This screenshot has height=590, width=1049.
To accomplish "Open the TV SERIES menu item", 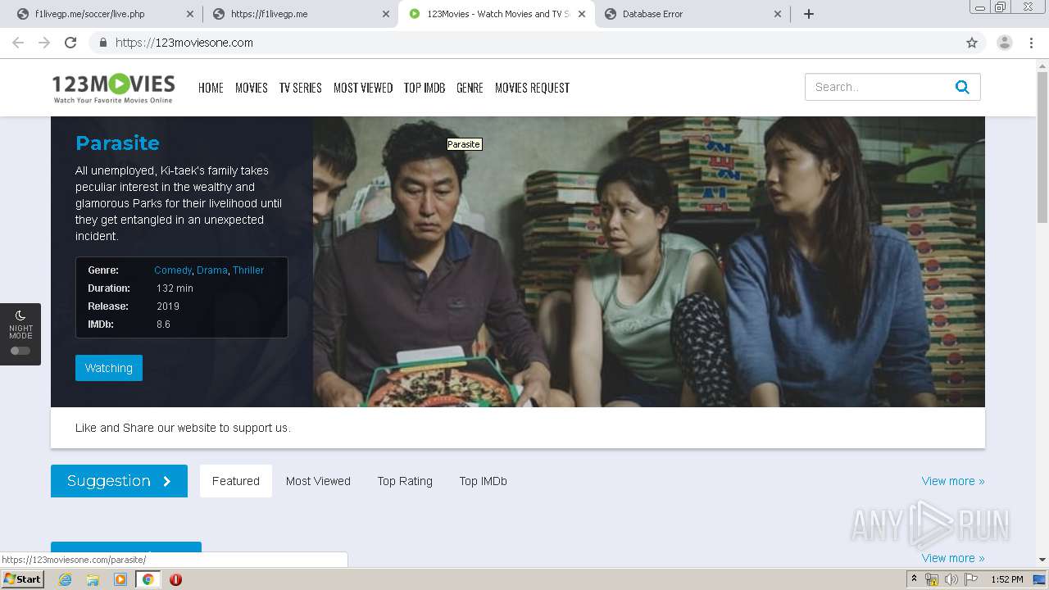I will pos(301,88).
